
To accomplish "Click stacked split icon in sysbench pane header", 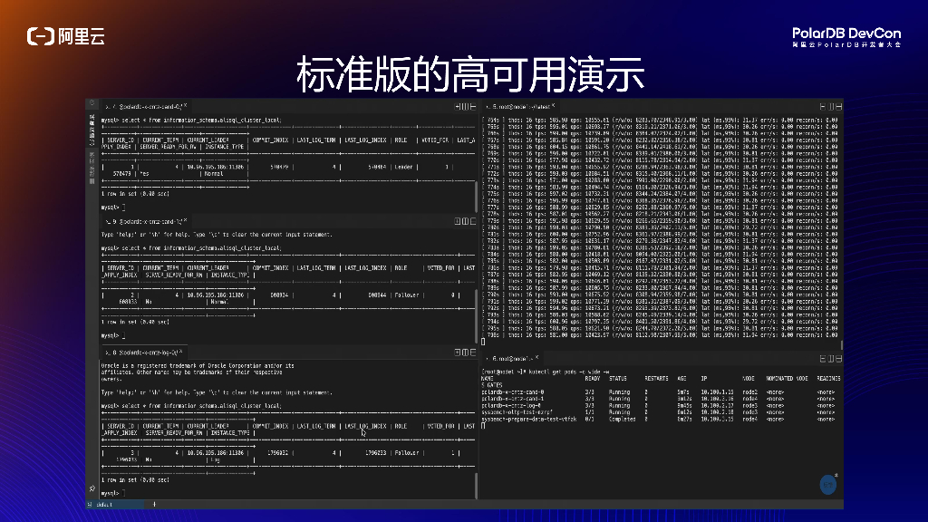I will point(823,107).
